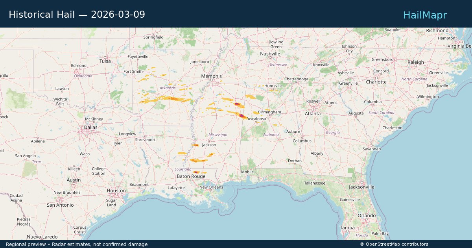Click the Regional preview disclaimer text
Image resolution: width=472 pixels, height=248 pixels.
coord(77,244)
